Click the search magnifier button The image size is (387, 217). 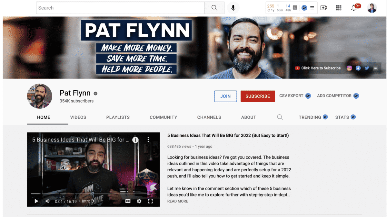pyautogui.click(x=214, y=8)
